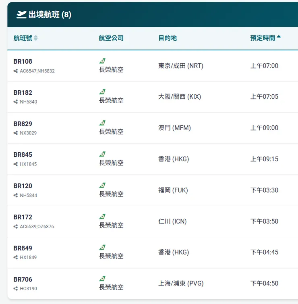Viewport: 298px width, 304px height.
Task: Click codeshare icon beside NH5844
Action: (x=16, y=195)
